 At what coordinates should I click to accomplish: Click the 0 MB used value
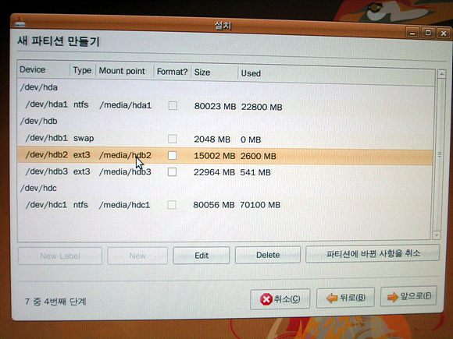point(251,139)
